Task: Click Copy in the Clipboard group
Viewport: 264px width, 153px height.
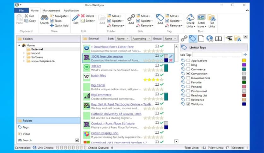Action: [30, 21]
